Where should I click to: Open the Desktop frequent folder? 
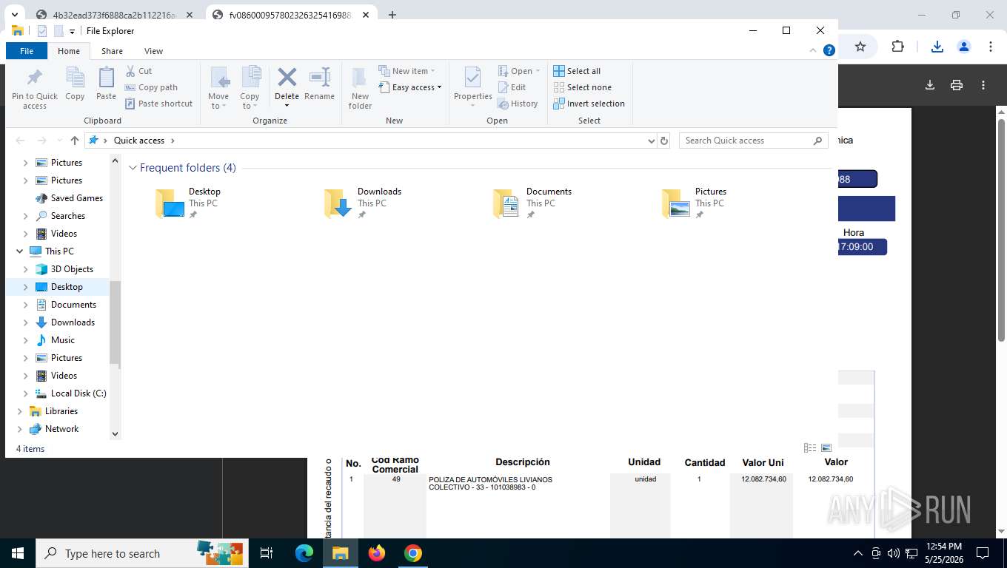pyautogui.click(x=188, y=203)
